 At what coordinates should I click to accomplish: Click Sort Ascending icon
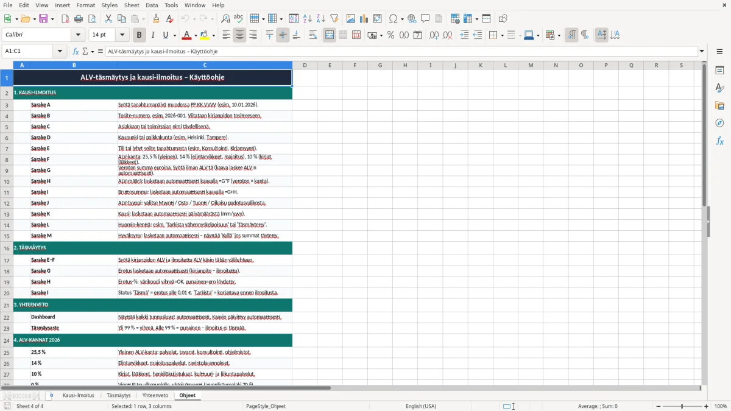click(307, 19)
